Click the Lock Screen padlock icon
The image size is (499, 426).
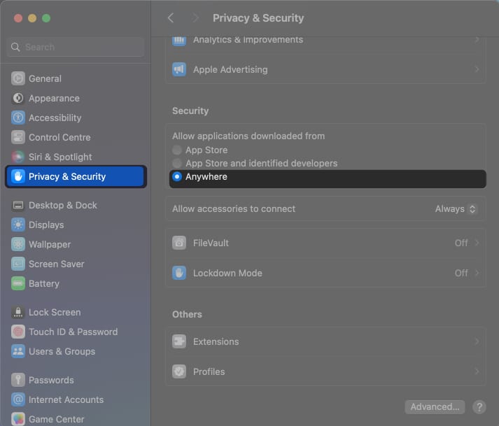(x=18, y=312)
